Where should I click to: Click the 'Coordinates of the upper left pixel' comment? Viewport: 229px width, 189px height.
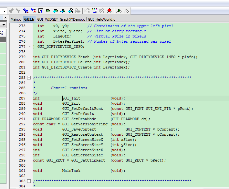point(133,26)
